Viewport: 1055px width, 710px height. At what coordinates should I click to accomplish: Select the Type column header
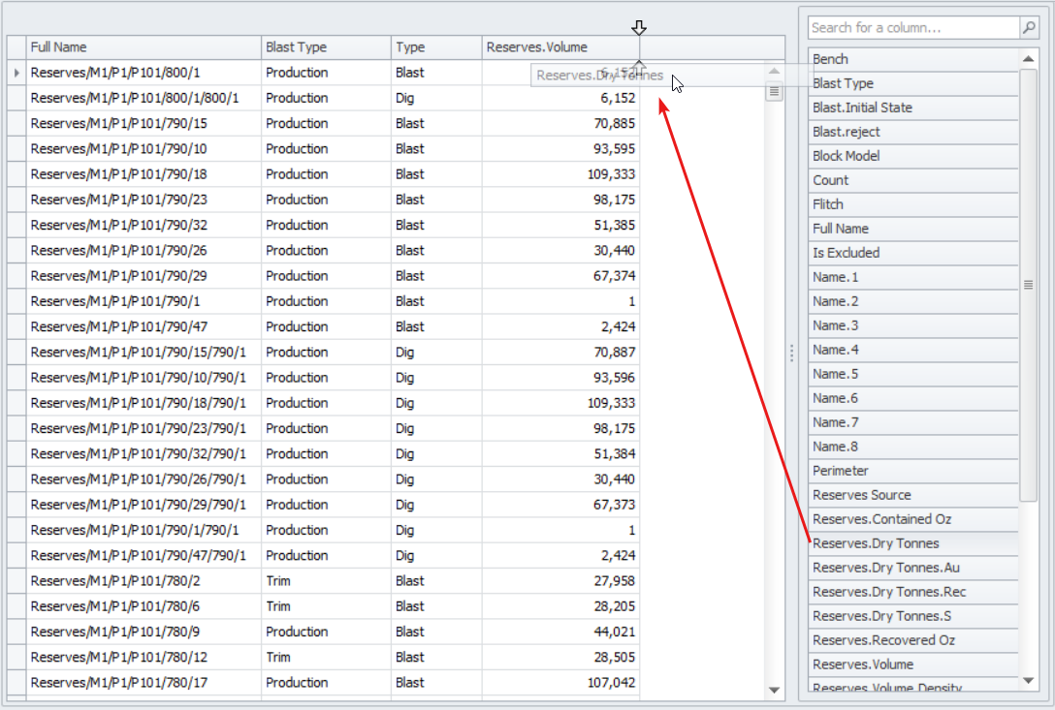coord(436,47)
